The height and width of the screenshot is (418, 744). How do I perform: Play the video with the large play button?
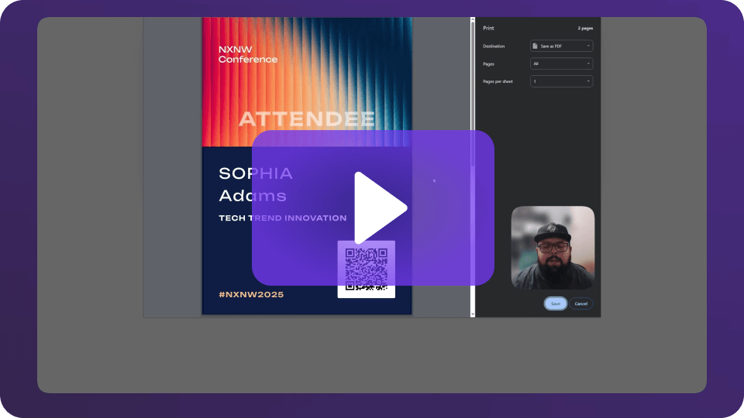pos(373,208)
